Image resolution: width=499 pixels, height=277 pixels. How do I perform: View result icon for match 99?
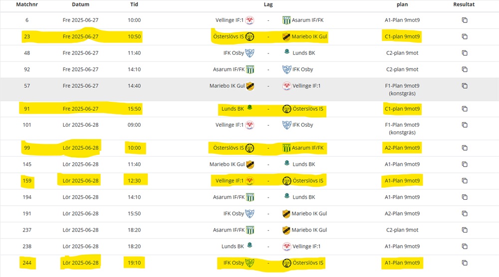pyautogui.click(x=464, y=148)
